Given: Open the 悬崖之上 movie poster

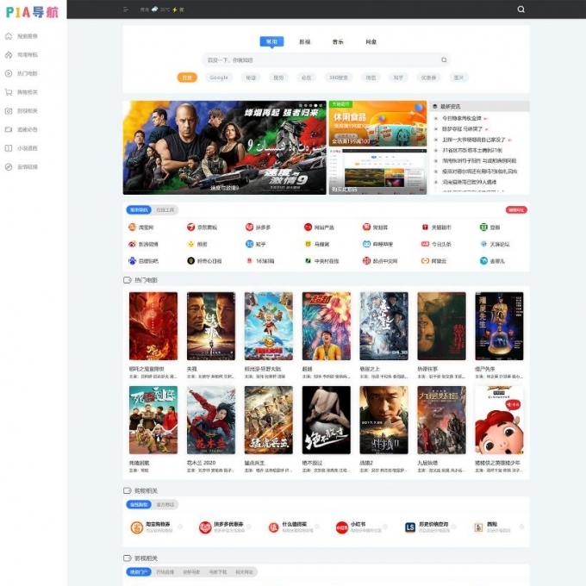Looking at the screenshot, I should [383, 326].
